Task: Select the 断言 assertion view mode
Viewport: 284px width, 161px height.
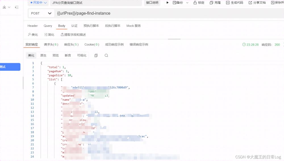Action: coord(68,55)
